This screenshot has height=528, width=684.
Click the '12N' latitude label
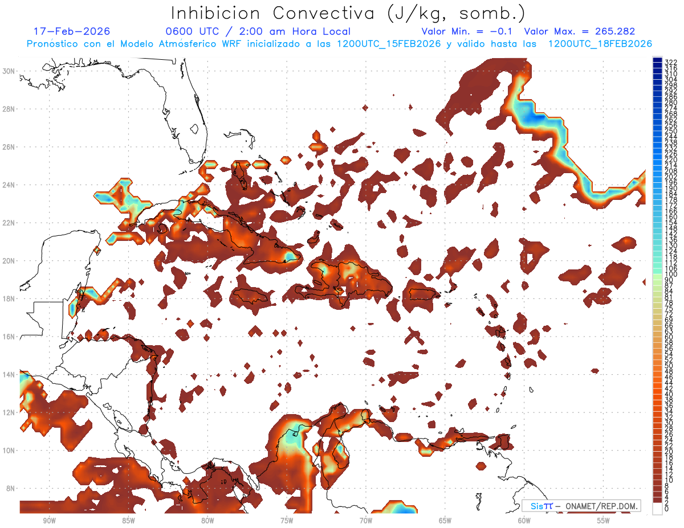click(9, 412)
